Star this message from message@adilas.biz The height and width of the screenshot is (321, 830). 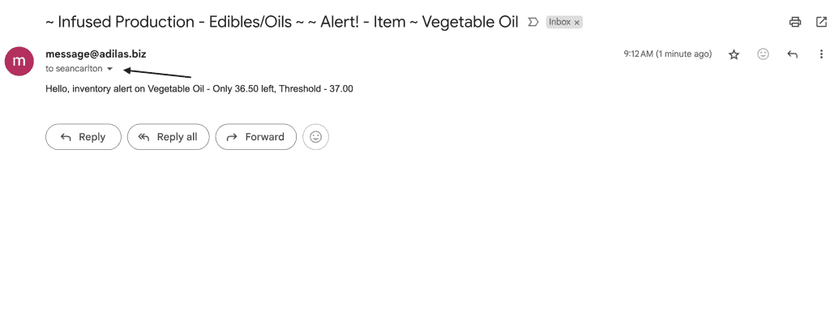tap(734, 54)
